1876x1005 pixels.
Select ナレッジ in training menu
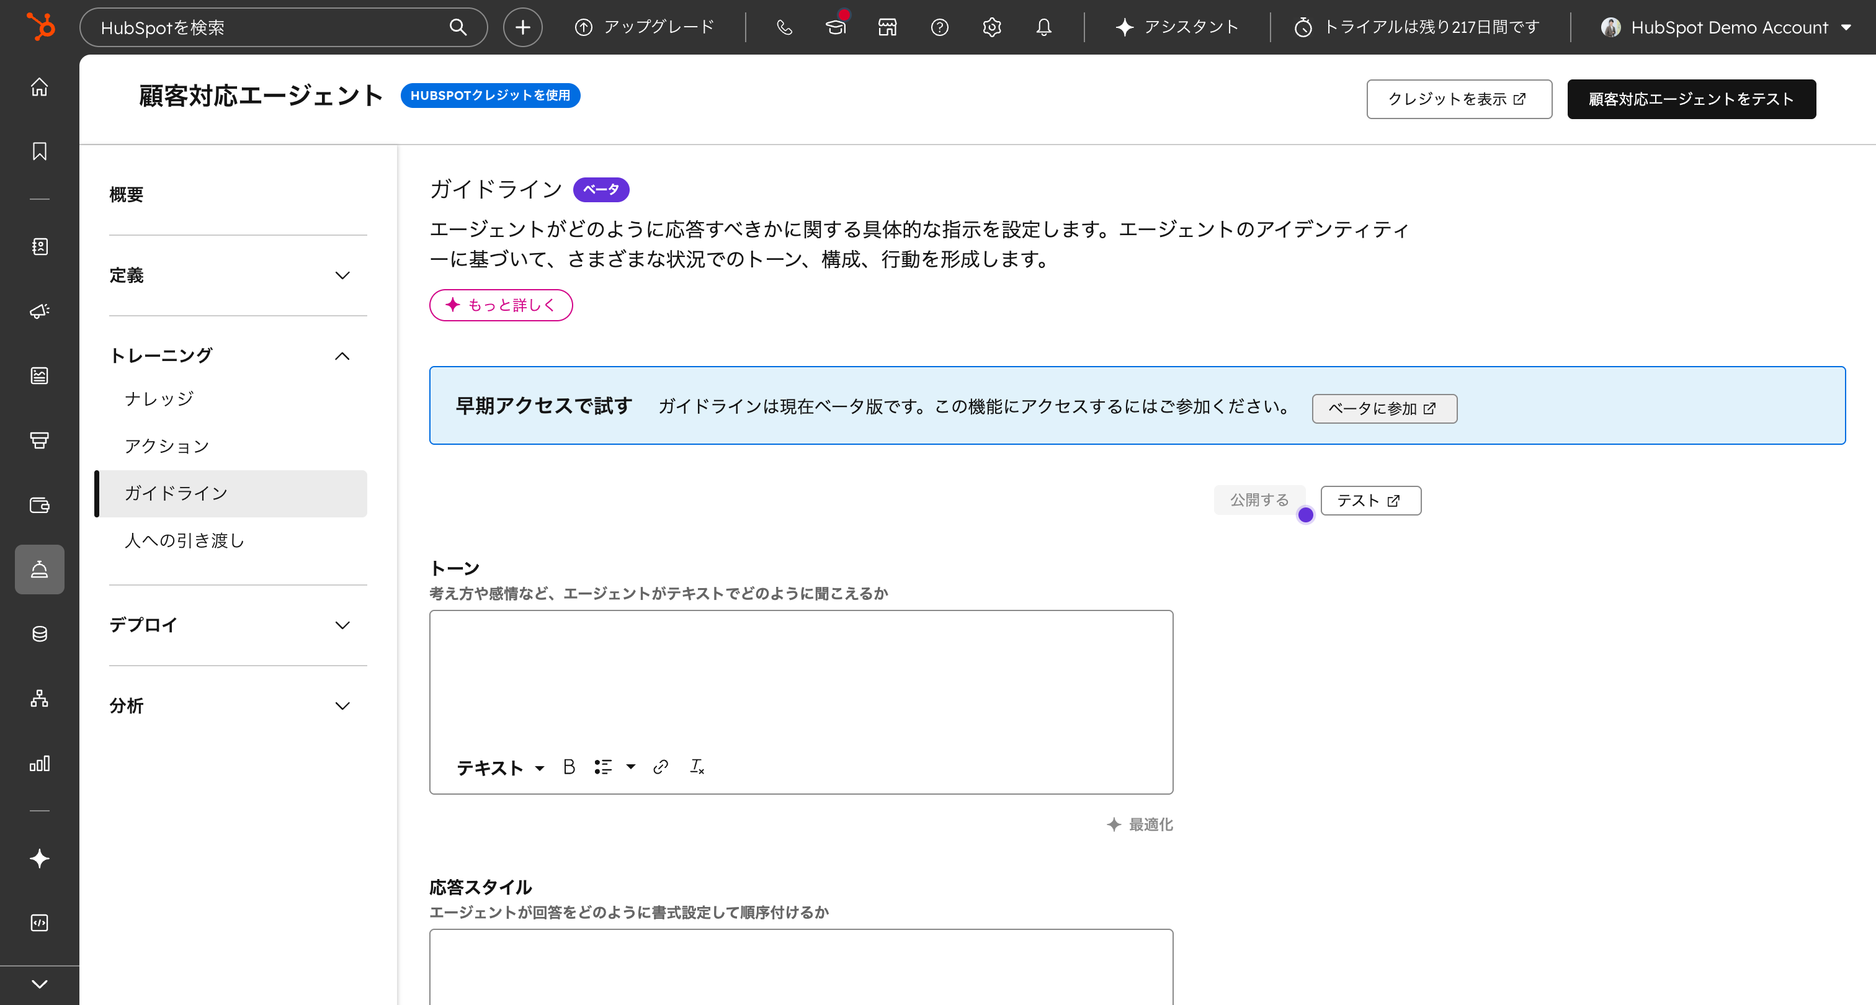point(159,398)
